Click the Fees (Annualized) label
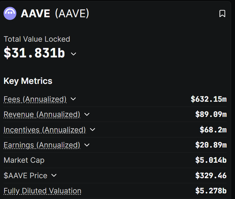Viewport: 235px width, 199px height. [x=35, y=99]
